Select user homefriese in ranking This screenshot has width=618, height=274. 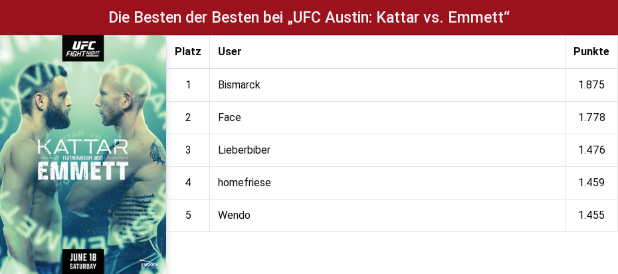coord(244,182)
